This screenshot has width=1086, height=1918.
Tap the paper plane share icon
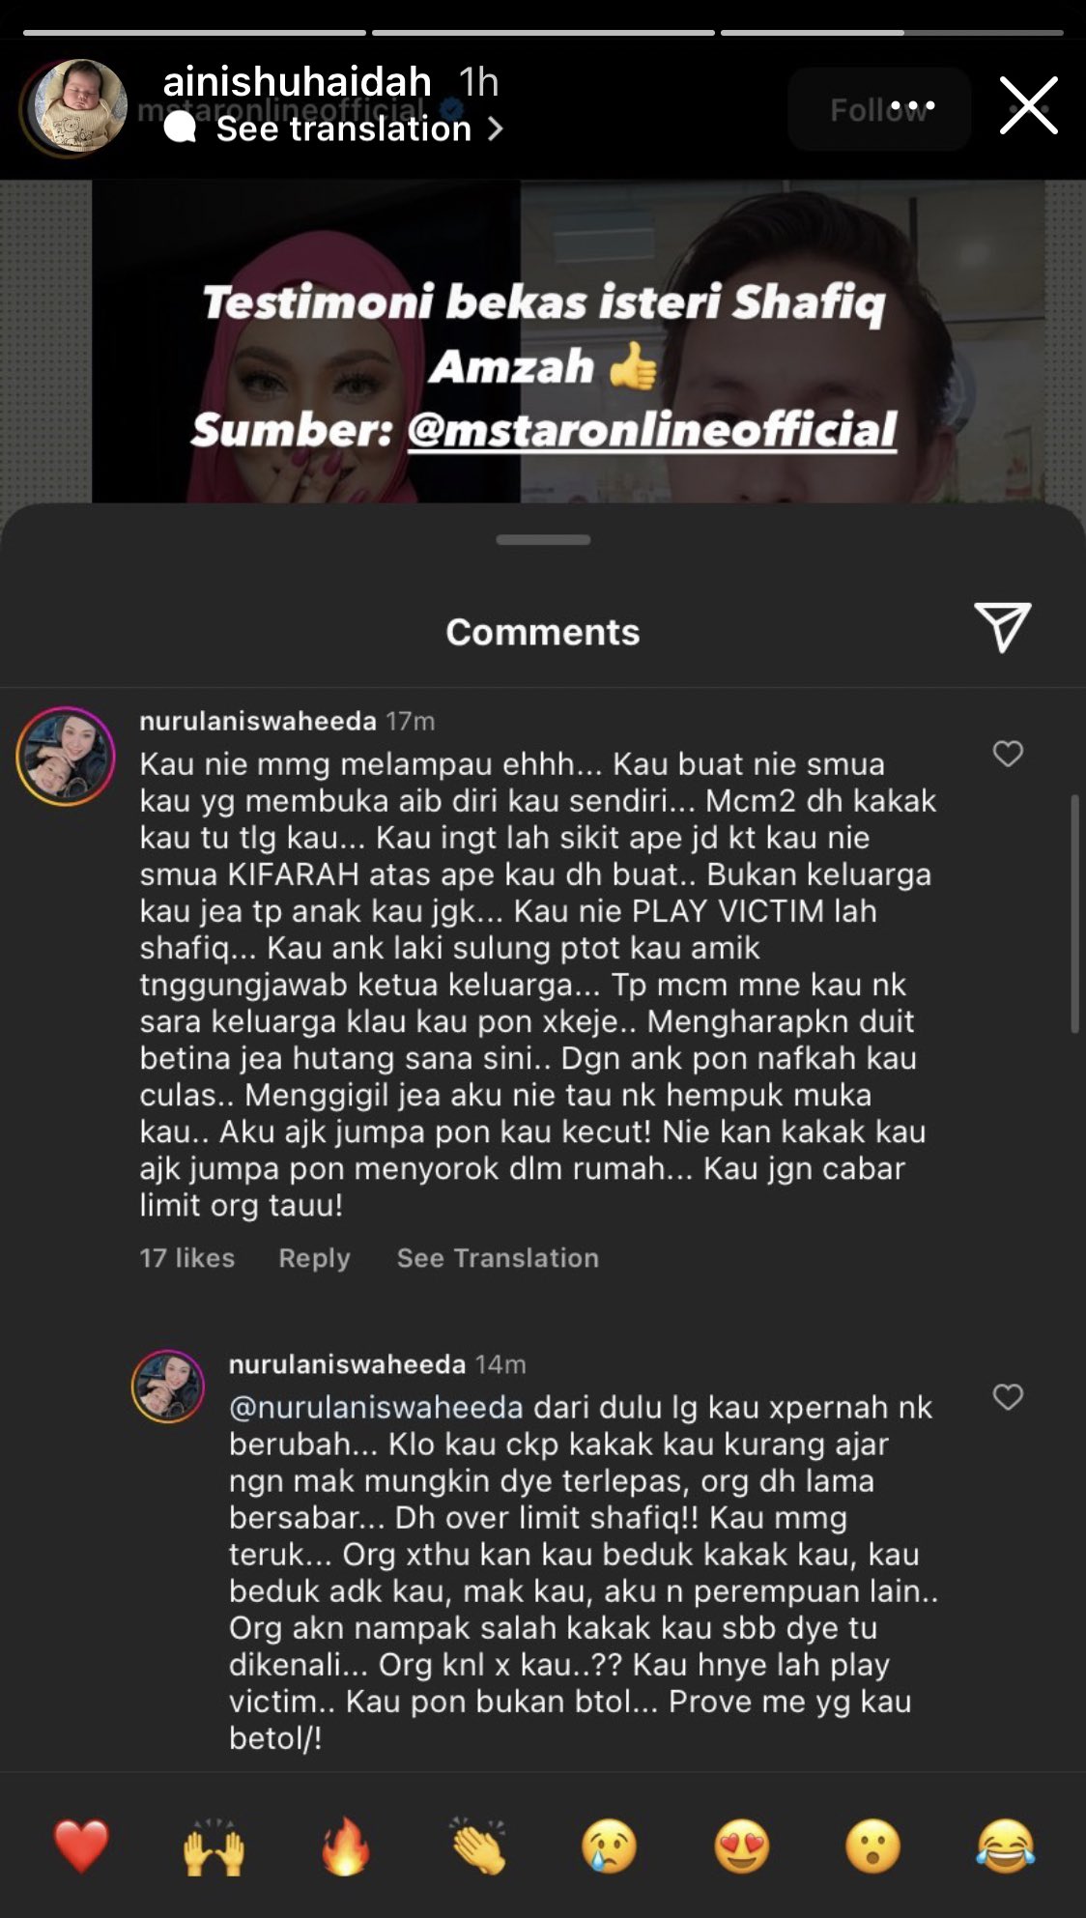click(1003, 627)
